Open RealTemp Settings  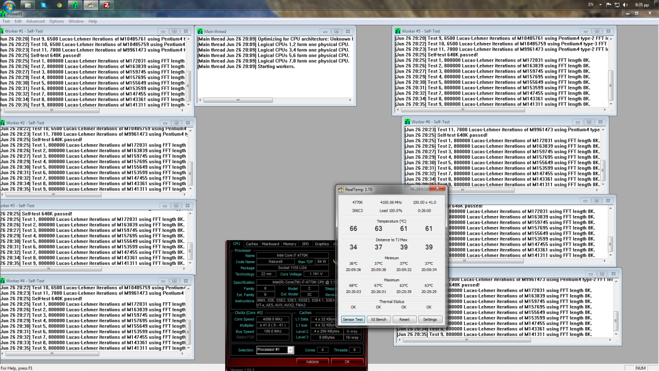[430, 319]
